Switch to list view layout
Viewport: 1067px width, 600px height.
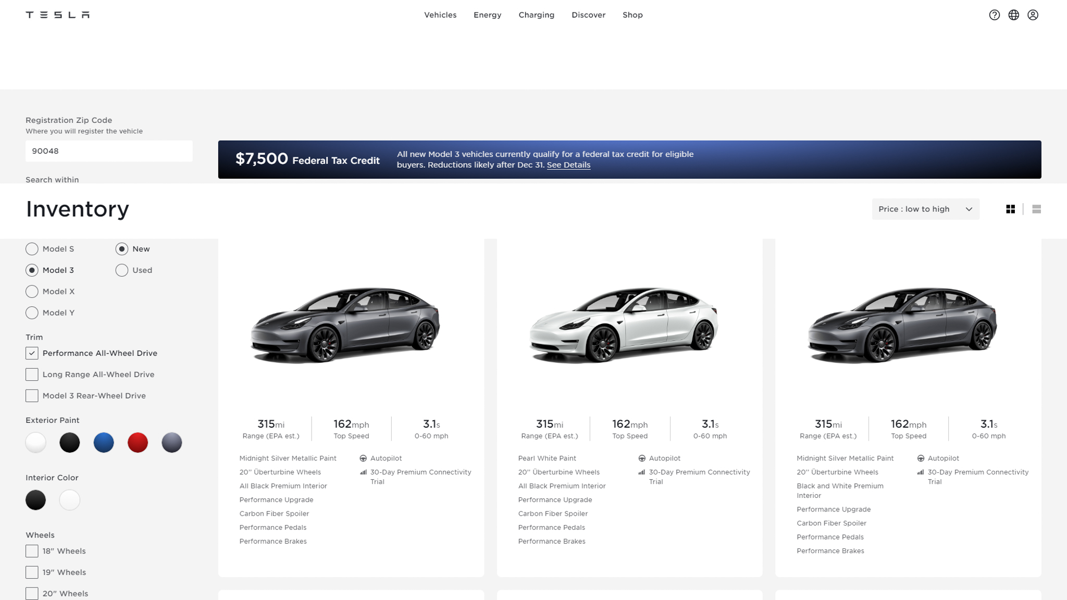pos(1036,209)
